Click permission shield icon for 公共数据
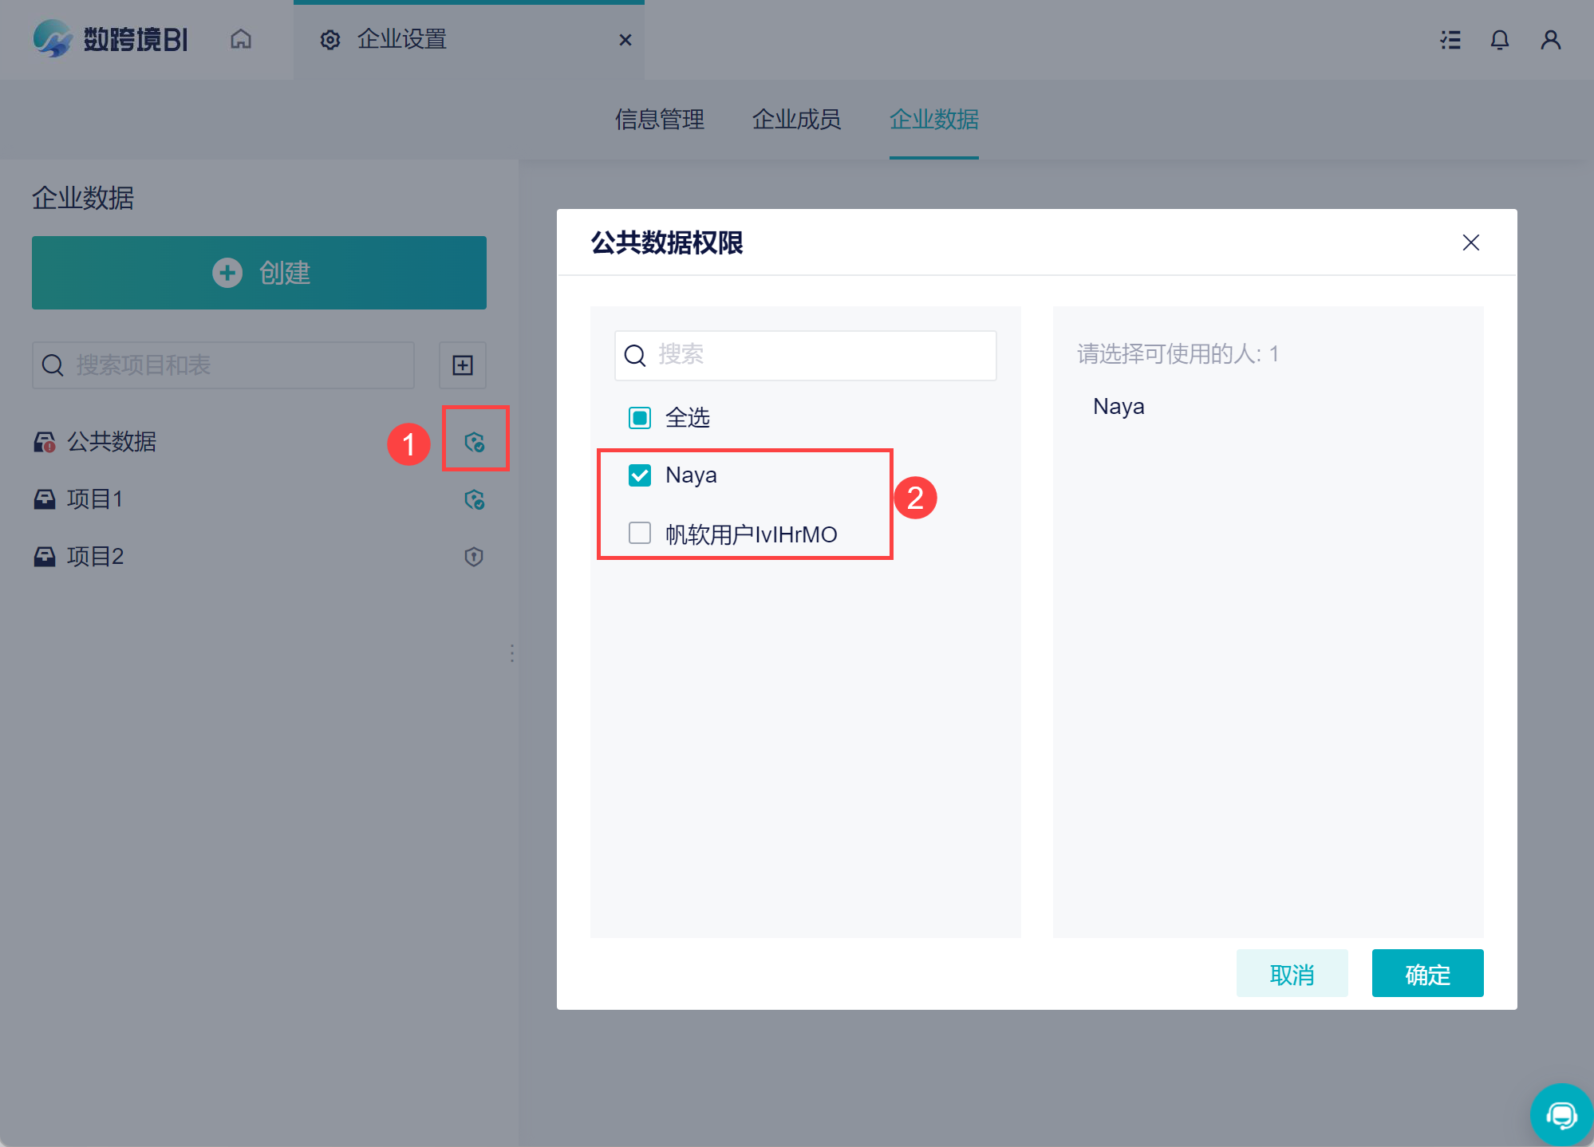 coord(475,442)
